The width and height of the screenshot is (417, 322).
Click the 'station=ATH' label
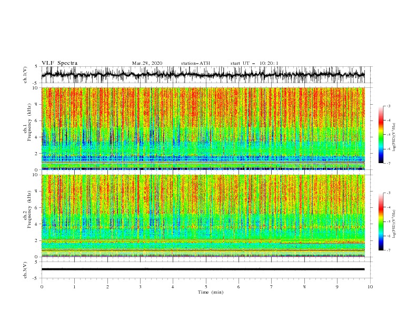[195, 63]
